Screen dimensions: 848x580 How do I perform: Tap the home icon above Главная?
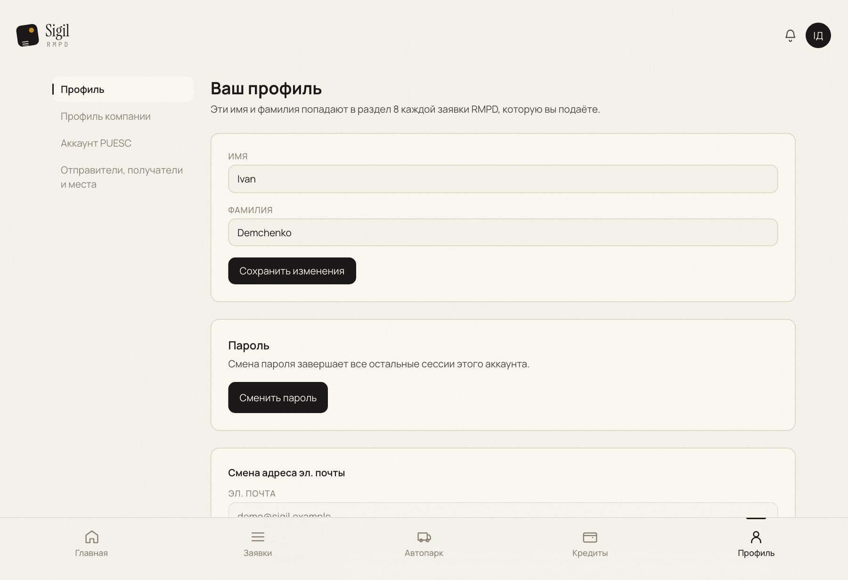91,537
